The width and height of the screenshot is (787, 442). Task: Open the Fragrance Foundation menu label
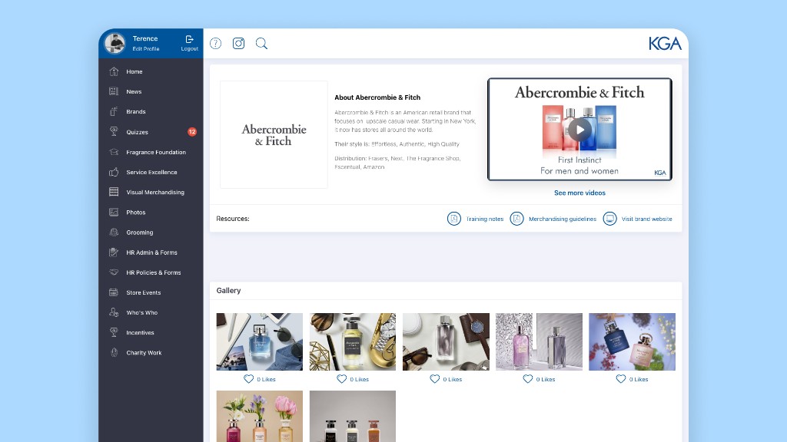pos(156,153)
